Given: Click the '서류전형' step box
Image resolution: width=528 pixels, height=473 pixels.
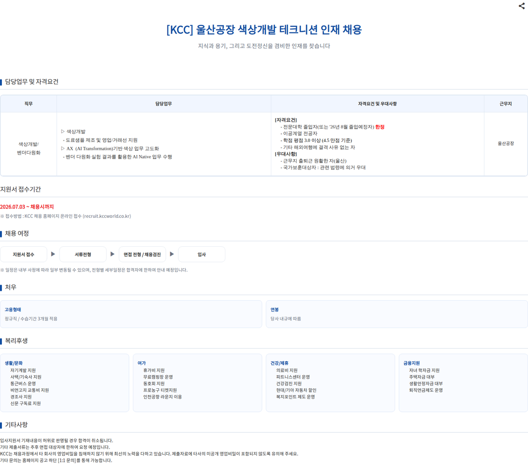Looking at the screenshot, I should click(83, 255).
